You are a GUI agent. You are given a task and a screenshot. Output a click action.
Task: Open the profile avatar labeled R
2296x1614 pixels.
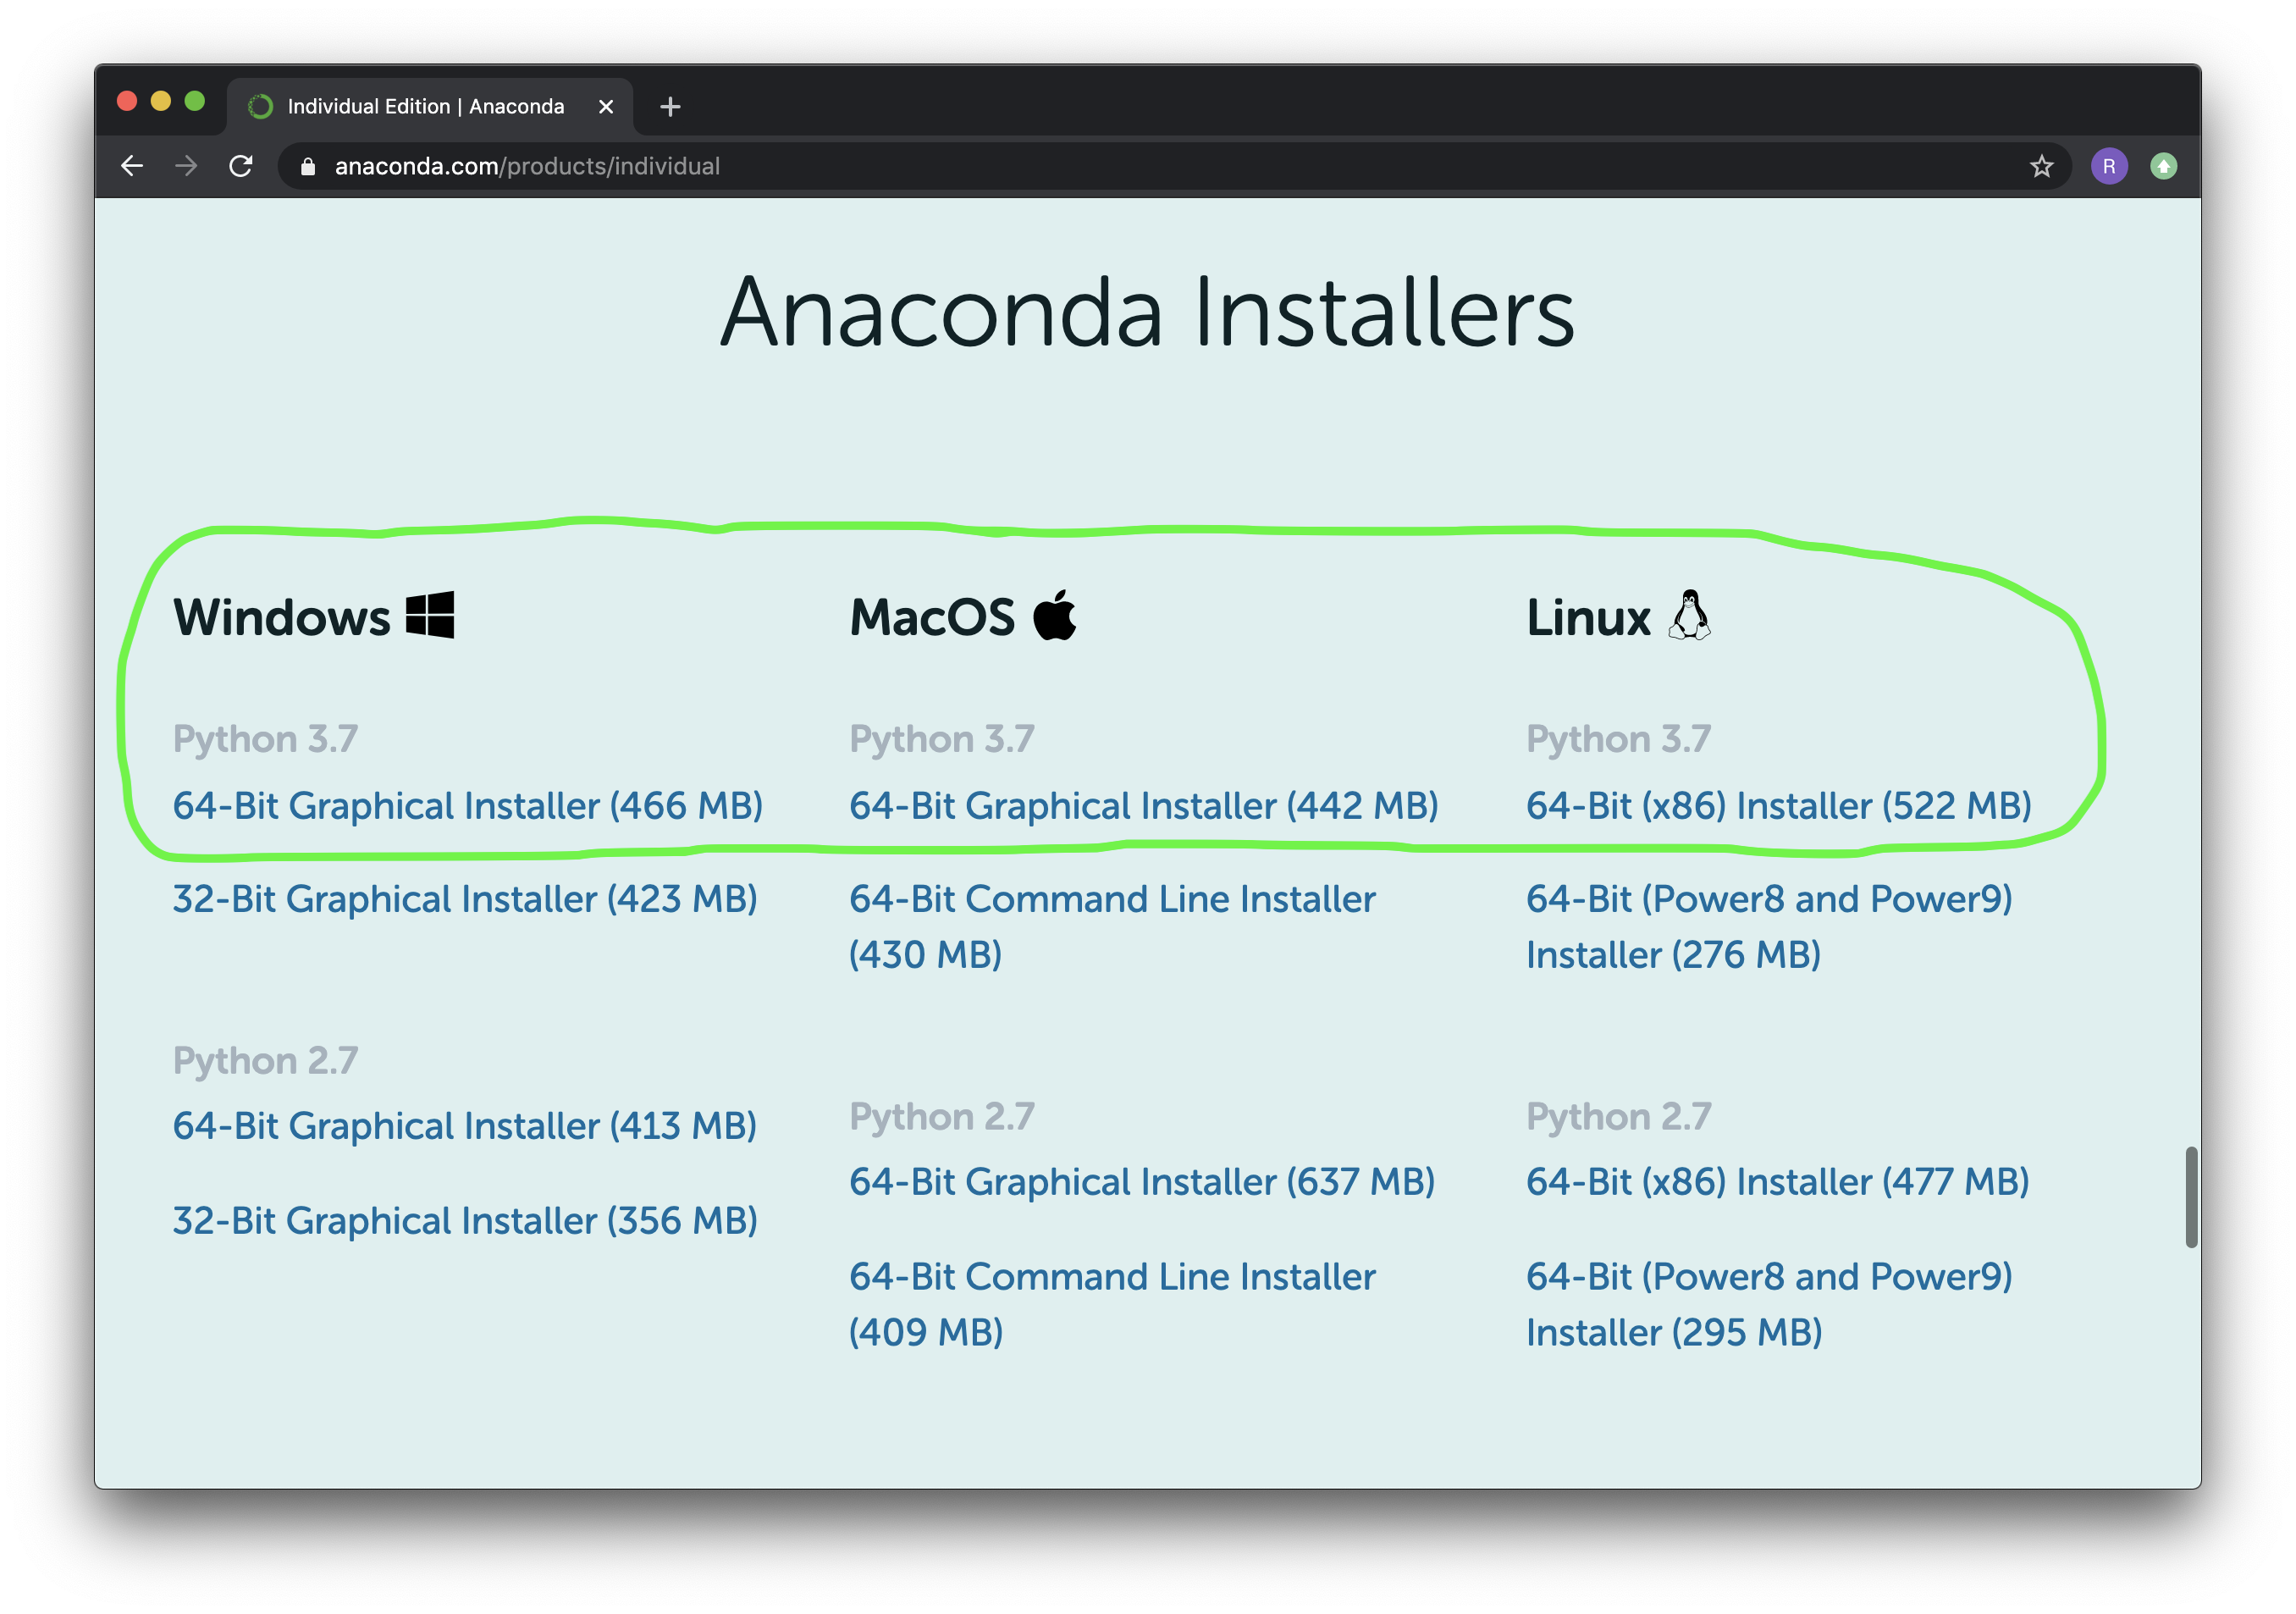pyautogui.click(x=2109, y=166)
